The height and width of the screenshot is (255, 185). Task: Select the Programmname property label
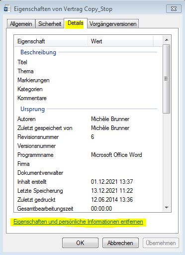tap(35, 155)
